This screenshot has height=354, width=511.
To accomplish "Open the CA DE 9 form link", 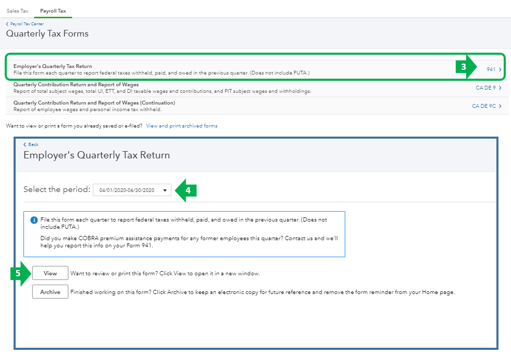I will pyautogui.click(x=485, y=88).
